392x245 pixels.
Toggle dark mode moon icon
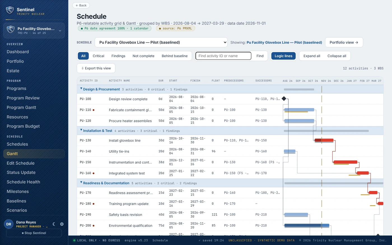pos(54,224)
